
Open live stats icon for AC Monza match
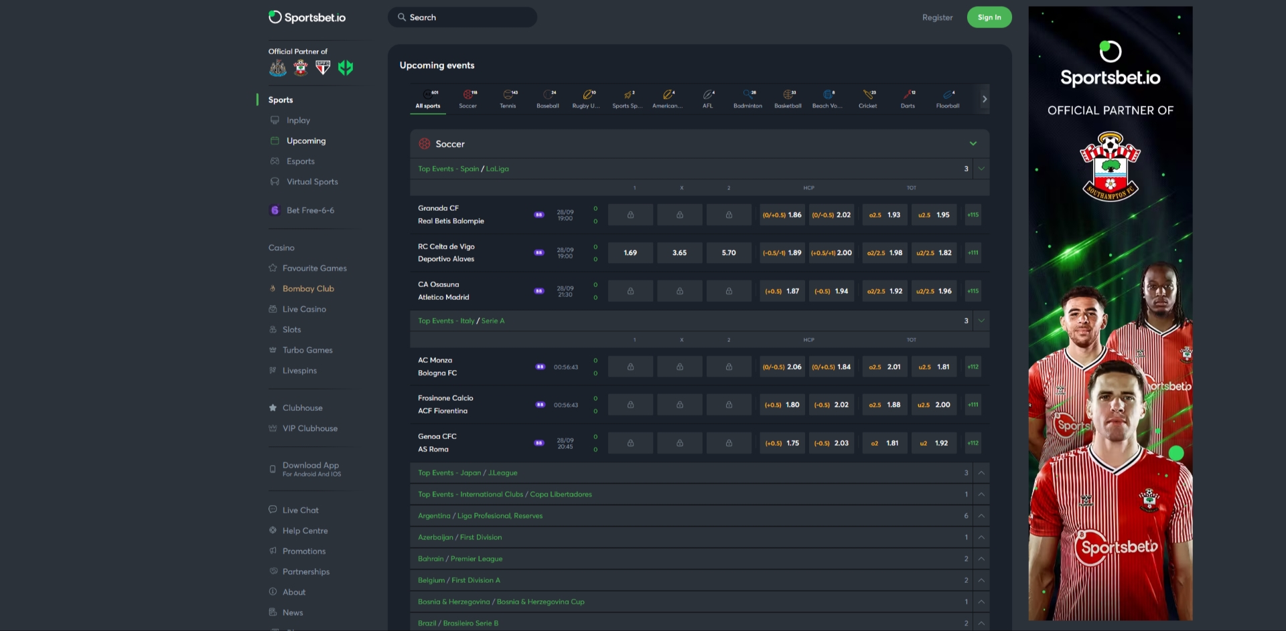tap(540, 367)
